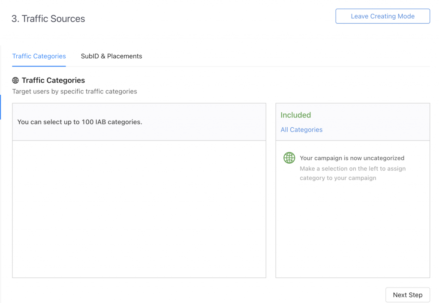Click the Leave Creating Mode button
The width and height of the screenshot is (439, 303).
382,16
